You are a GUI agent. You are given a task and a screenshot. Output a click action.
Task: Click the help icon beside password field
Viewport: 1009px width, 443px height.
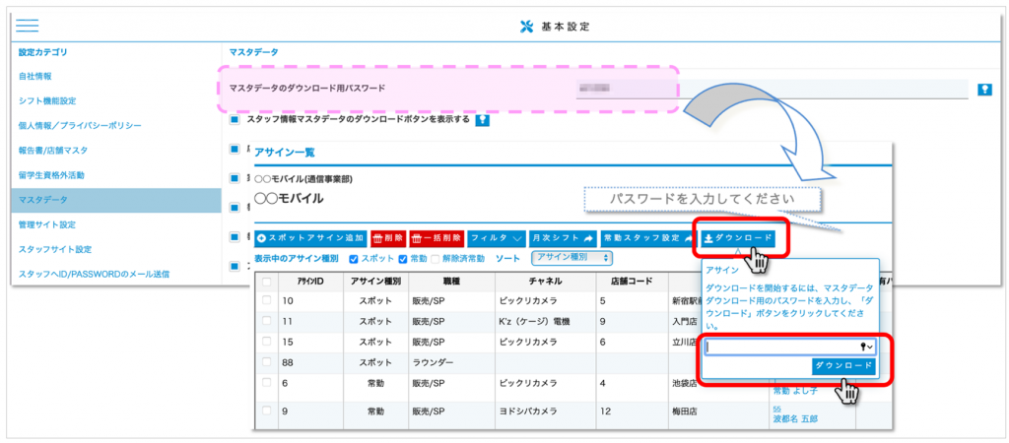pos(983,90)
